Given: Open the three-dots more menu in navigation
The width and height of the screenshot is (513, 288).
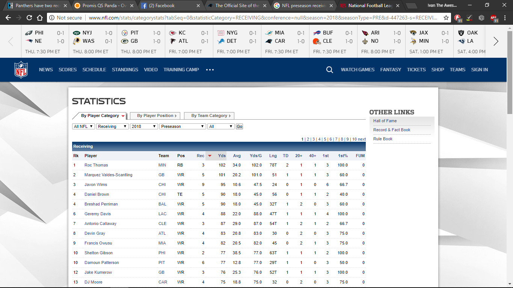Looking at the screenshot, I should (x=210, y=69).
